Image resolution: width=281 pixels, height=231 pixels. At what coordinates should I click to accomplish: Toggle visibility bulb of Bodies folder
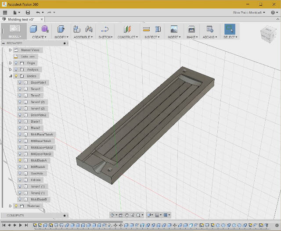[16, 76]
